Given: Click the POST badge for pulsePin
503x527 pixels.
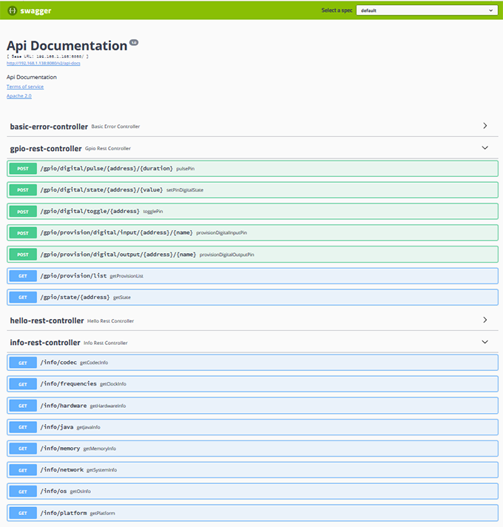Looking at the screenshot, I should pyautogui.click(x=23, y=169).
